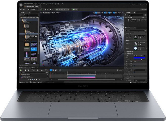Click the static mesh gear thumbnail
Image resolution: width=166 pixels, height=122 pixels.
135,37
